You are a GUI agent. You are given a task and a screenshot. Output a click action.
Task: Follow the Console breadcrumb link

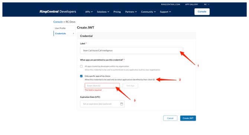tap(58, 22)
